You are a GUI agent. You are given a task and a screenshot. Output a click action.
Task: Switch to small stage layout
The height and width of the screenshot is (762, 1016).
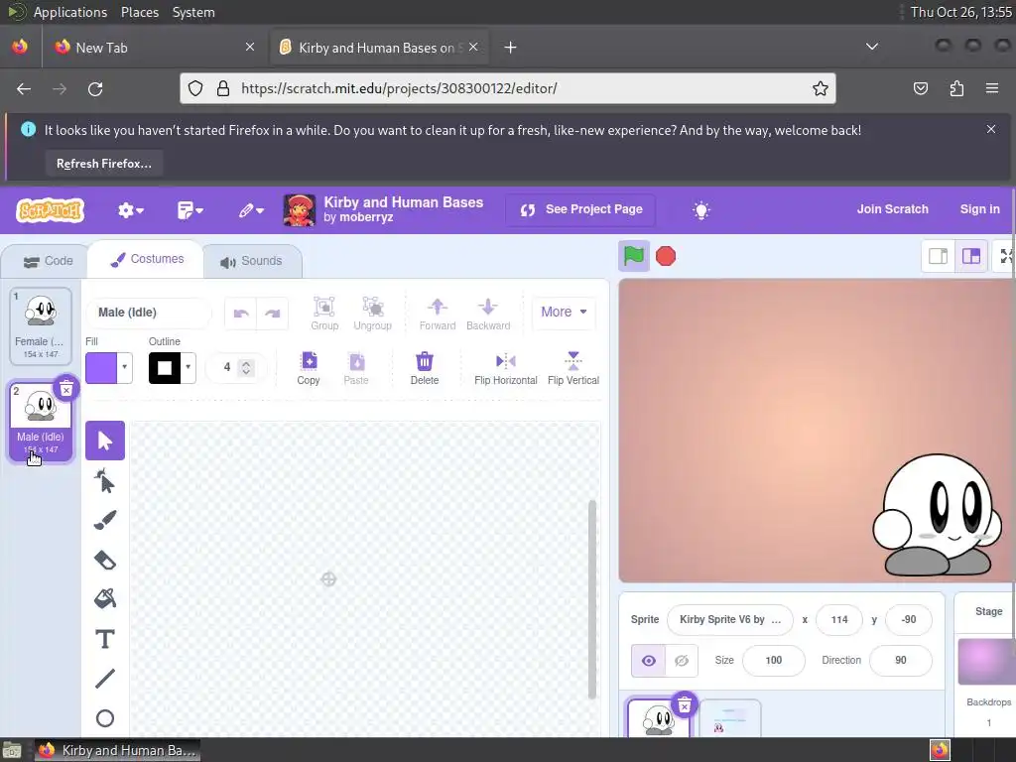[939, 256]
